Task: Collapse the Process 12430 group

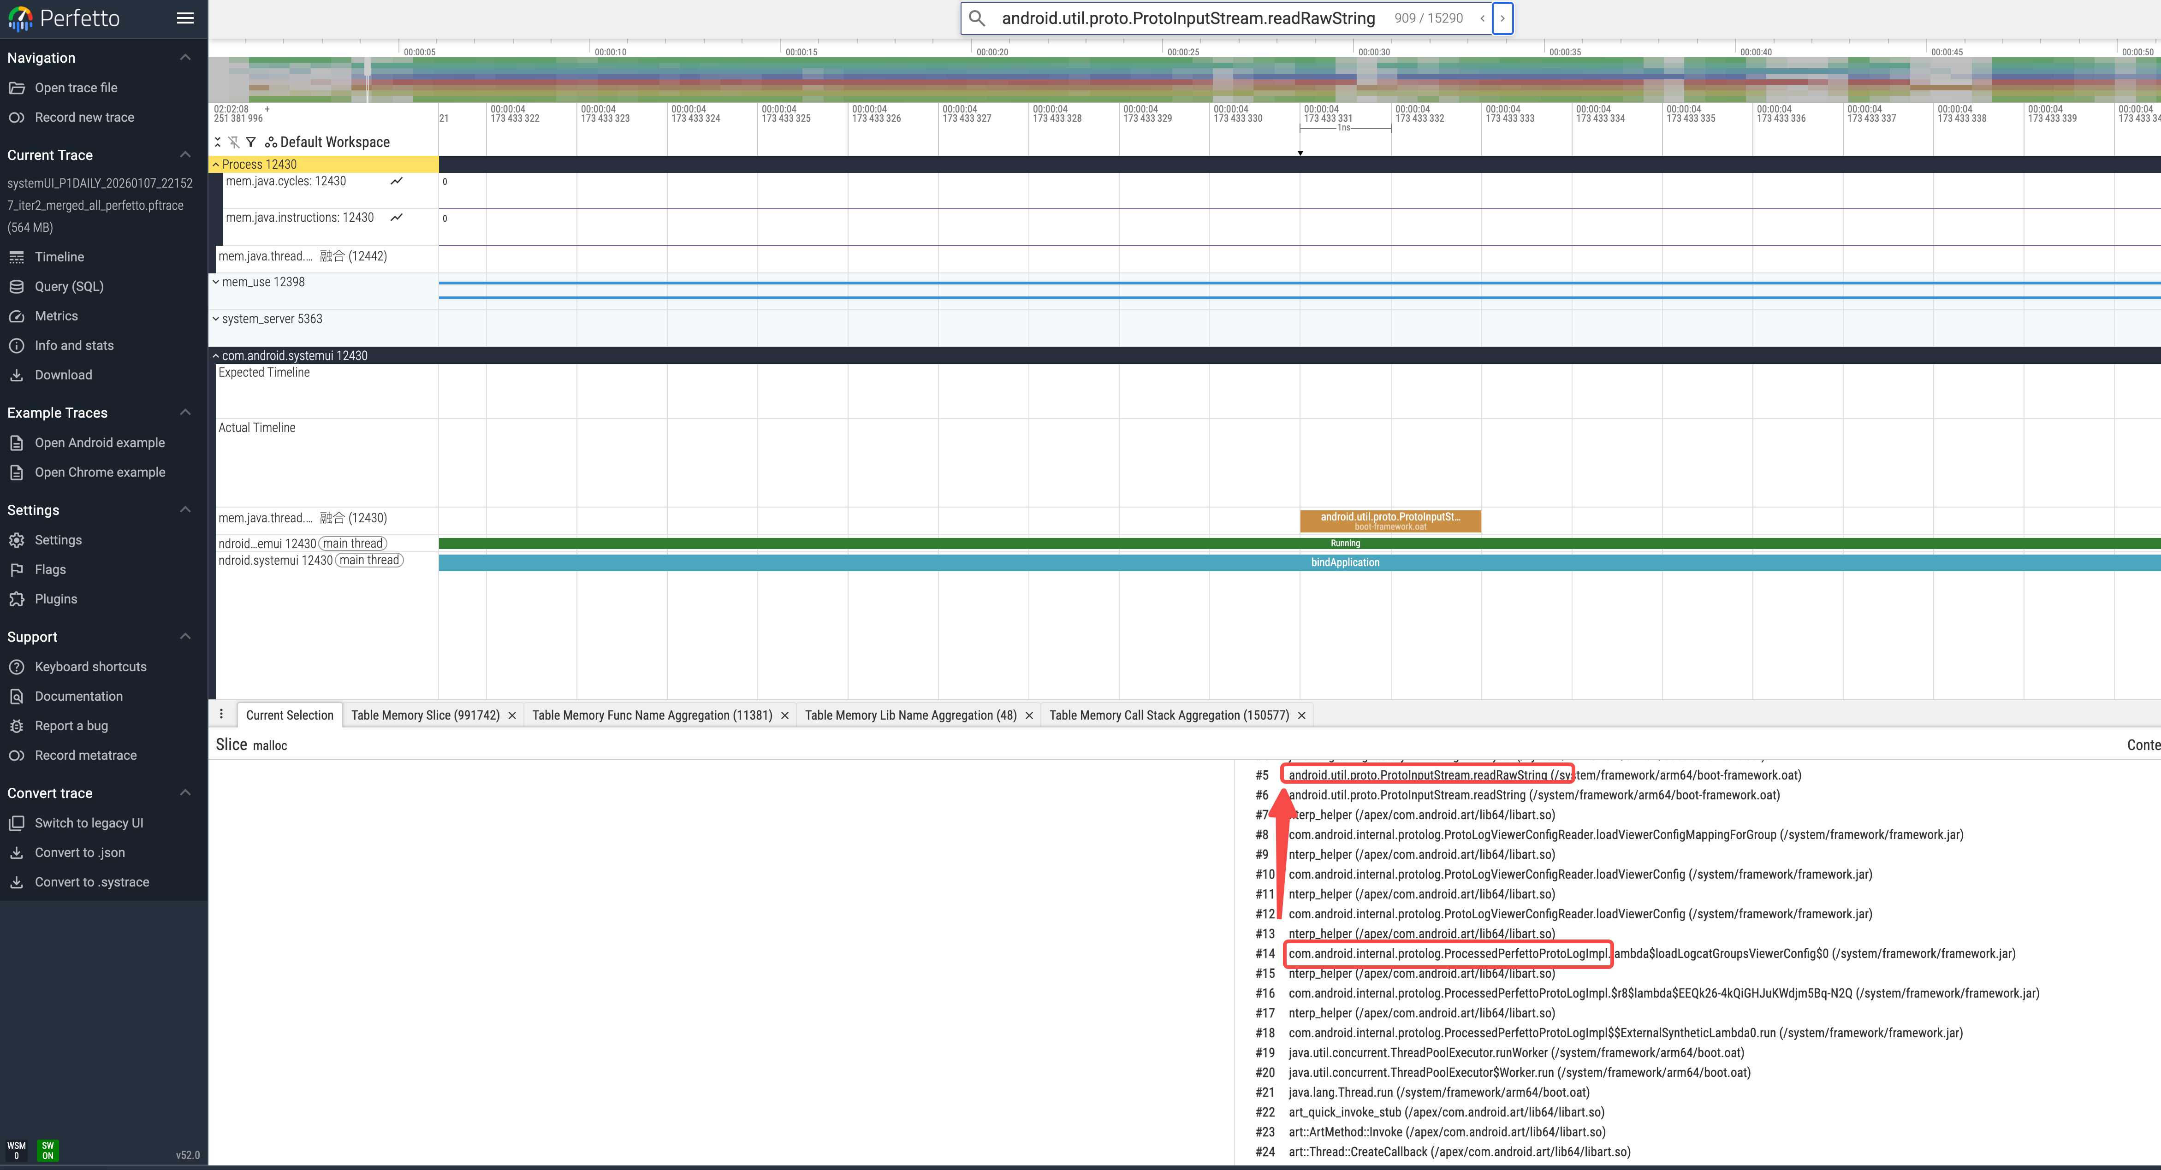Action: [216, 165]
